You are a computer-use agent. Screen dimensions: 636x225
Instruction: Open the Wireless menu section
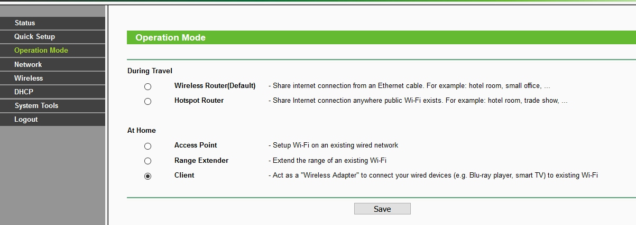[52, 78]
